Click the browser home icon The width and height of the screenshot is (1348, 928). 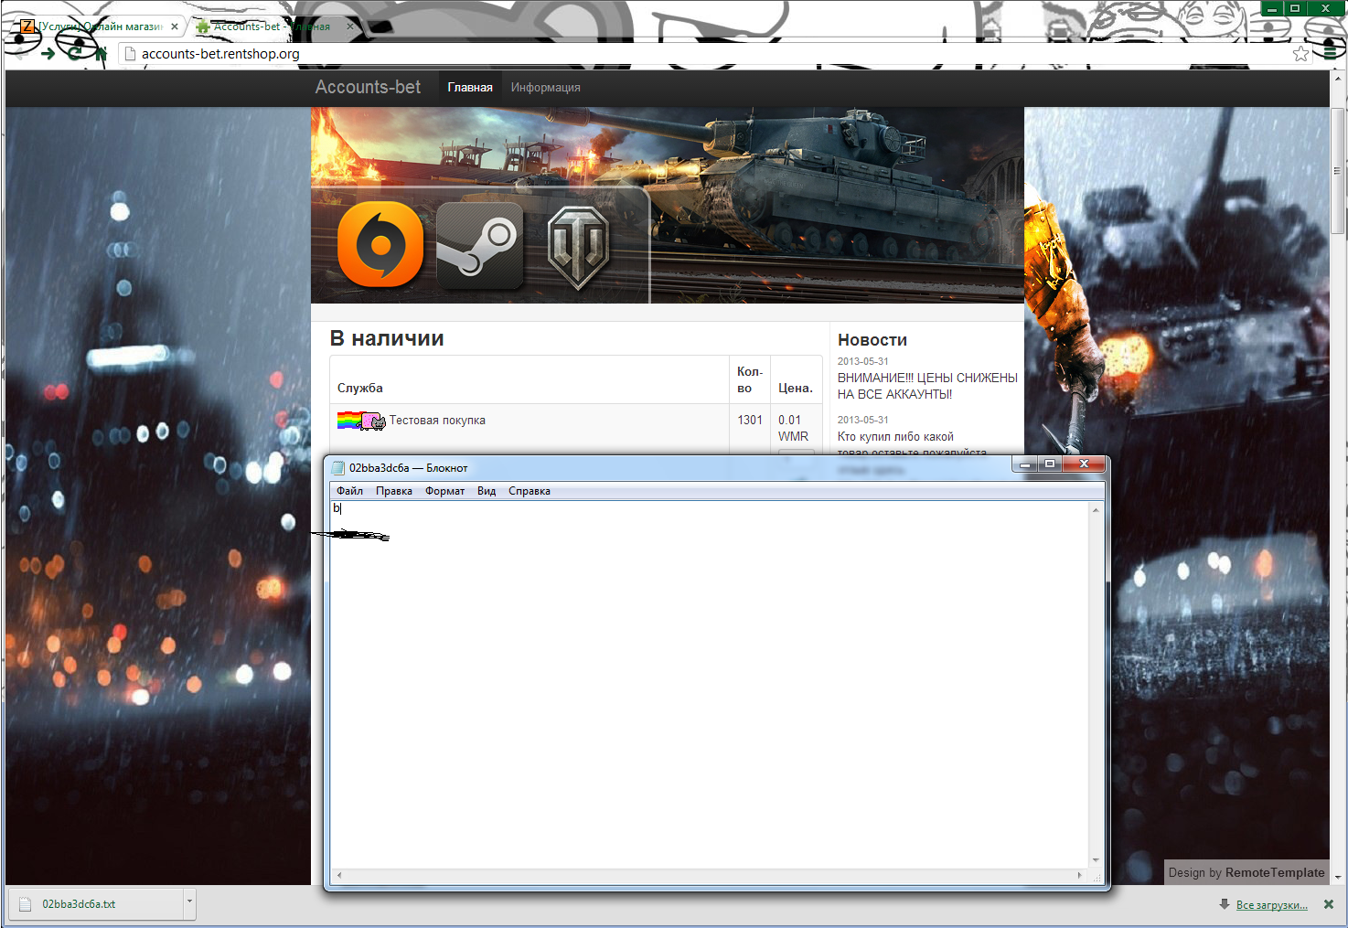pyautogui.click(x=101, y=53)
